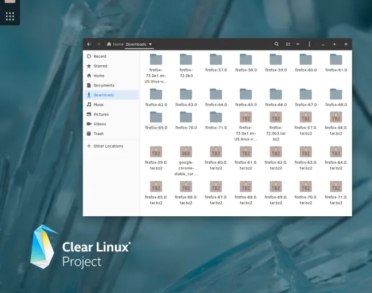Open Pictures in the sidebar
The width and height of the screenshot is (372, 293).
[111, 114]
